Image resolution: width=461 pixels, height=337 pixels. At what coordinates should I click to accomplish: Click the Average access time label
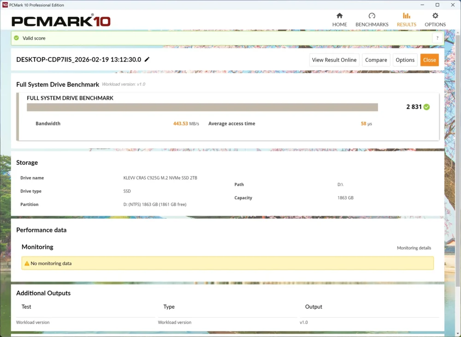pyautogui.click(x=232, y=124)
